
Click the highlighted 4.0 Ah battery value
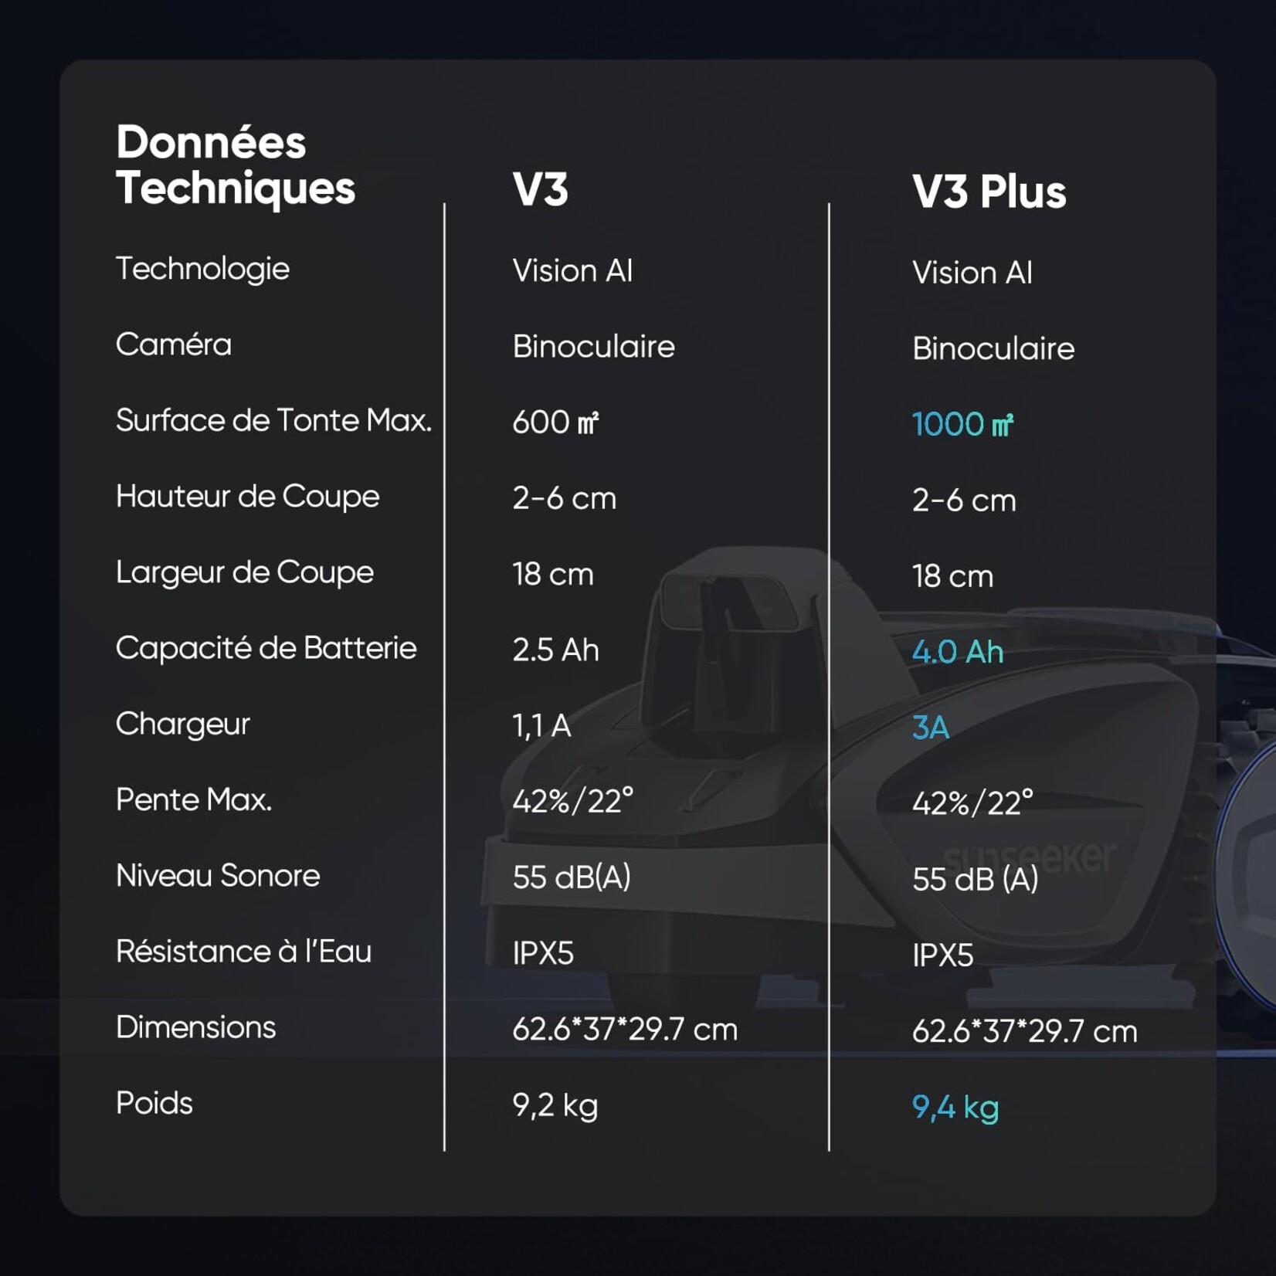(958, 652)
